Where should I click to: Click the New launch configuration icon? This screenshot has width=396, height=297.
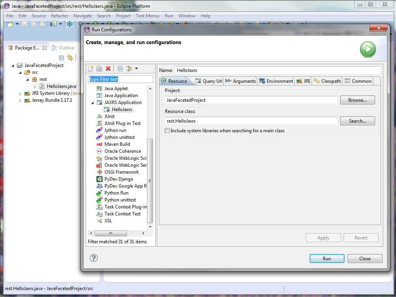click(91, 68)
